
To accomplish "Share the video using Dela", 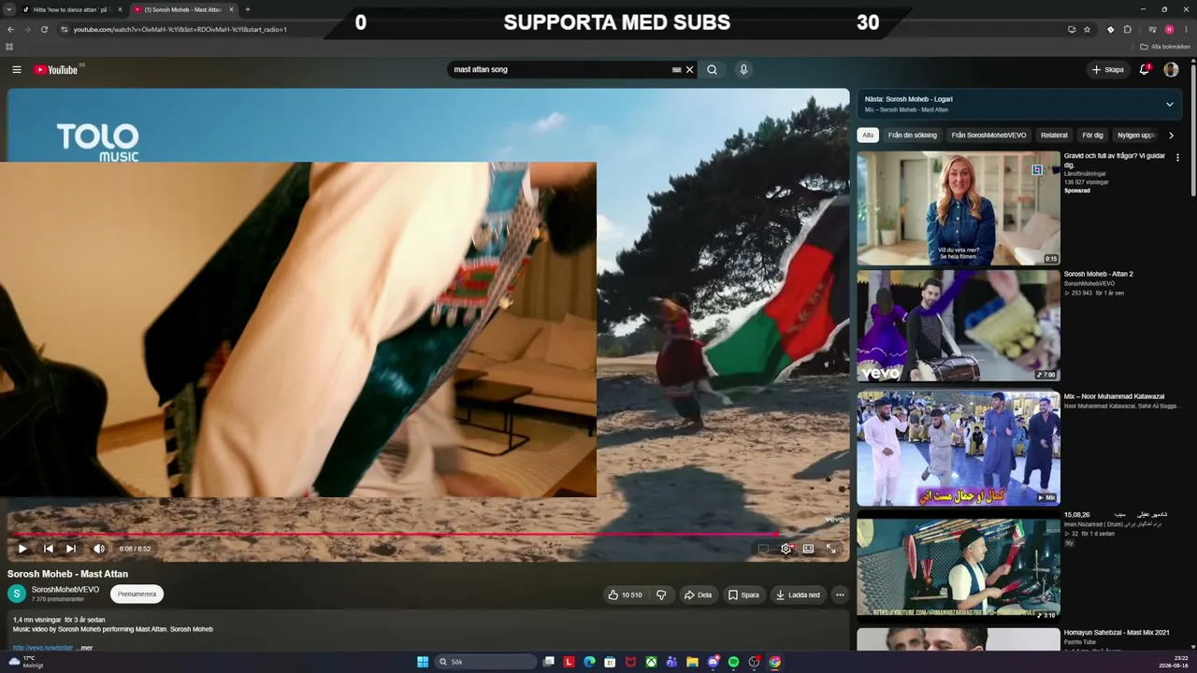I will tap(699, 594).
